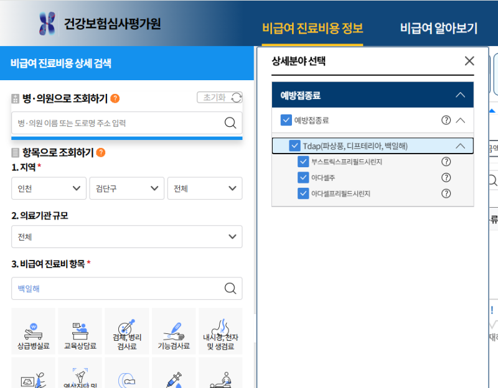Click the search magnifier in hospital name field

(230, 122)
